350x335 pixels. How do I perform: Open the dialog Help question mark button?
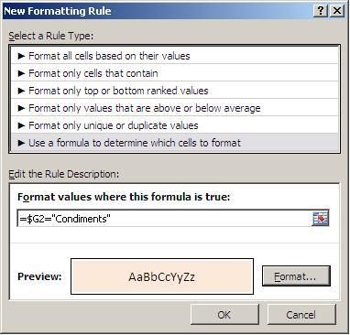pyautogui.click(x=321, y=11)
